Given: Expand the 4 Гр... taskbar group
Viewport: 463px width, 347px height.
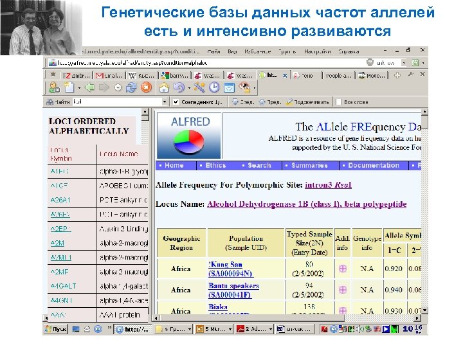Looking at the screenshot, I should click(x=189, y=329).
